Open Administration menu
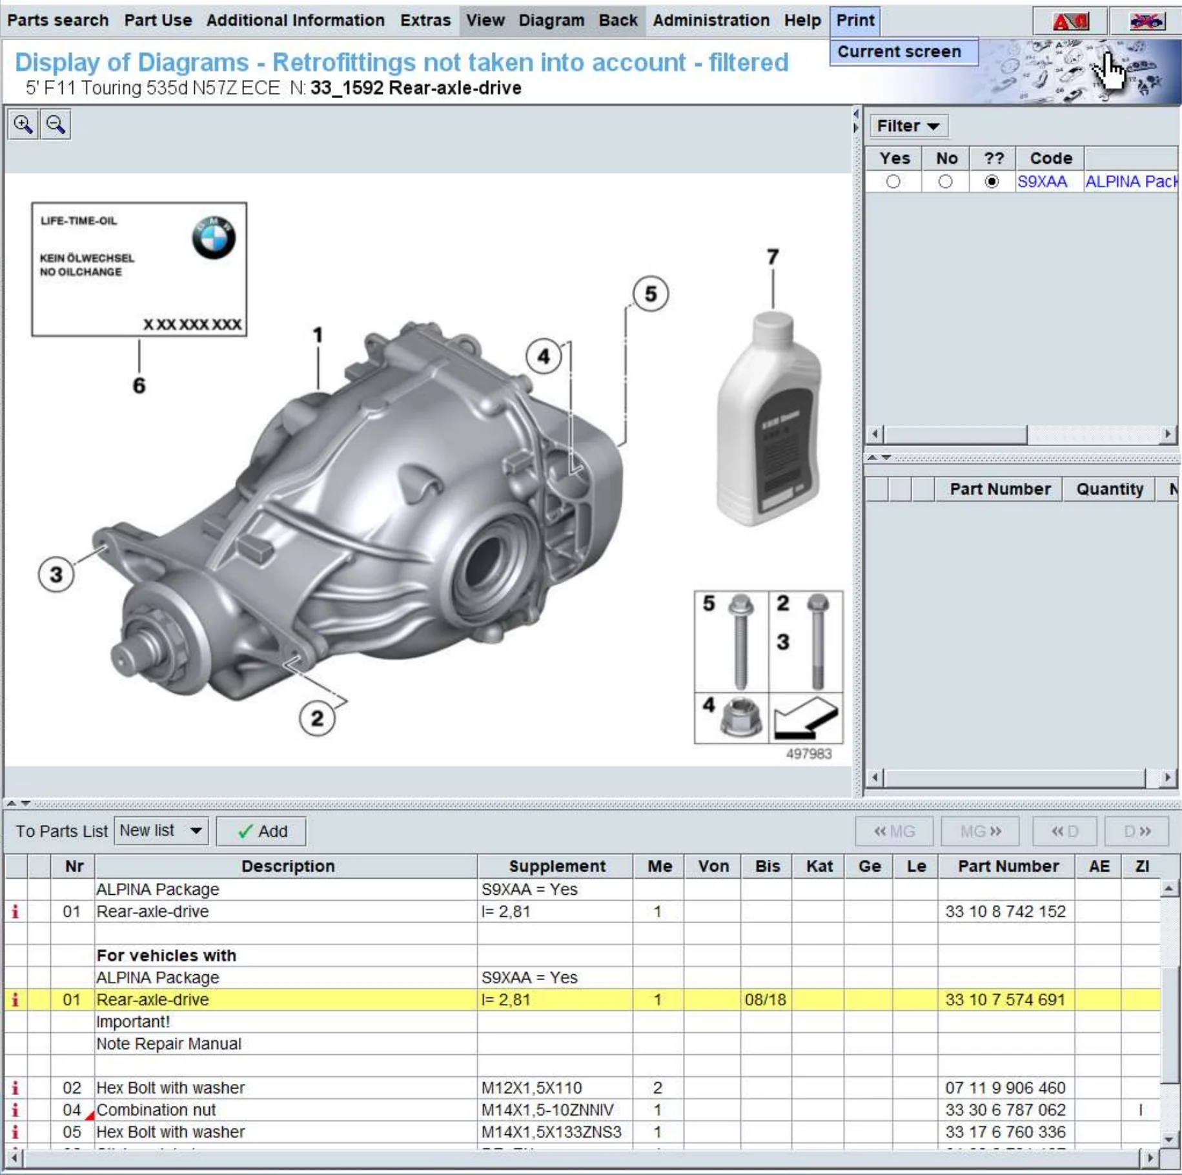The height and width of the screenshot is (1175, 1182). pos(711,21)
